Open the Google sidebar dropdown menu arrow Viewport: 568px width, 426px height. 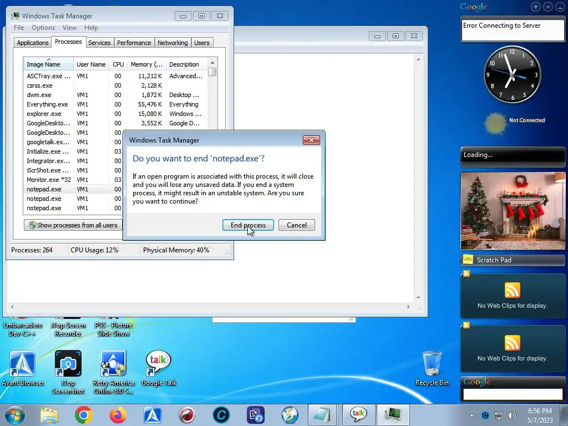point(548,7)
